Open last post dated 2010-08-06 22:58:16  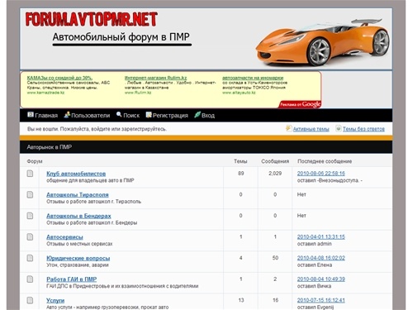[321, 174]
